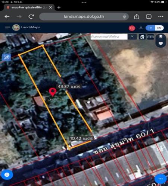Click the blue info button
This screenshot has width=168, height=186.
coord(7,175)
